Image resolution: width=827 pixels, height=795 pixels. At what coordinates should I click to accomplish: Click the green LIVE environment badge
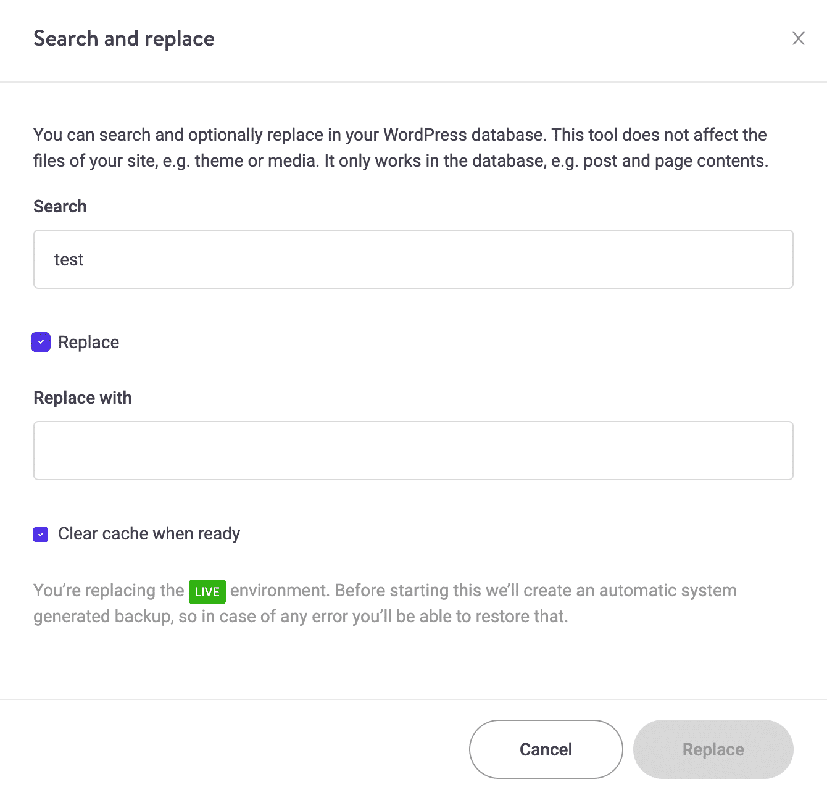click(207, 591)
